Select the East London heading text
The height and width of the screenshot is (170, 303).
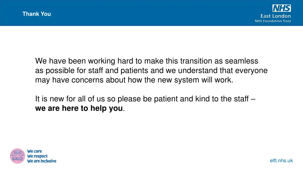tap(275, 16)
